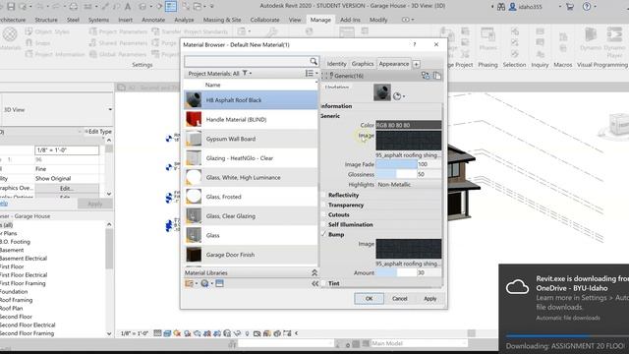Toggle Sun Path icon in view control bar

[177, 333]
